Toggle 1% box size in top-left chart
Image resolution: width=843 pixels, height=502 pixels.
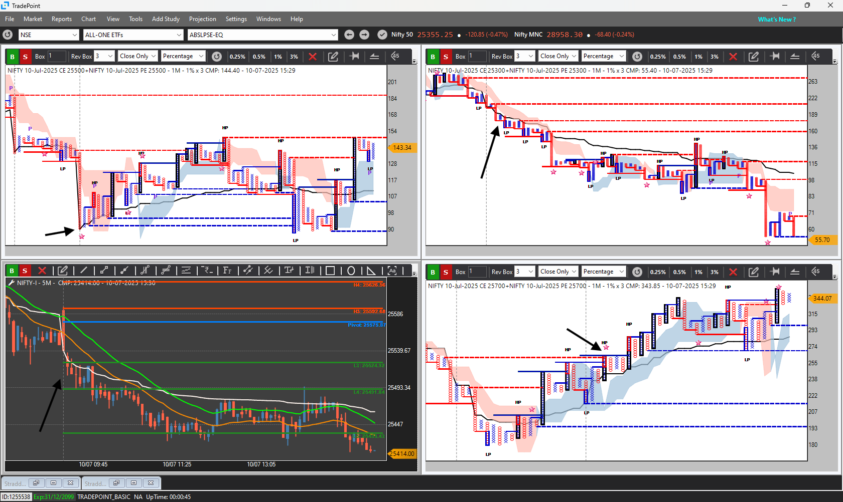pyautogui.click(x=278, y=57)
